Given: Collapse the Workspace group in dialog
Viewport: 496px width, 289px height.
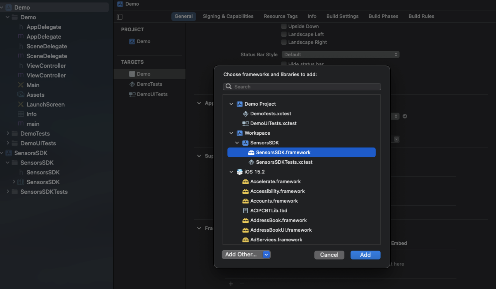Looking at the screenshot, I should [231, 133].
